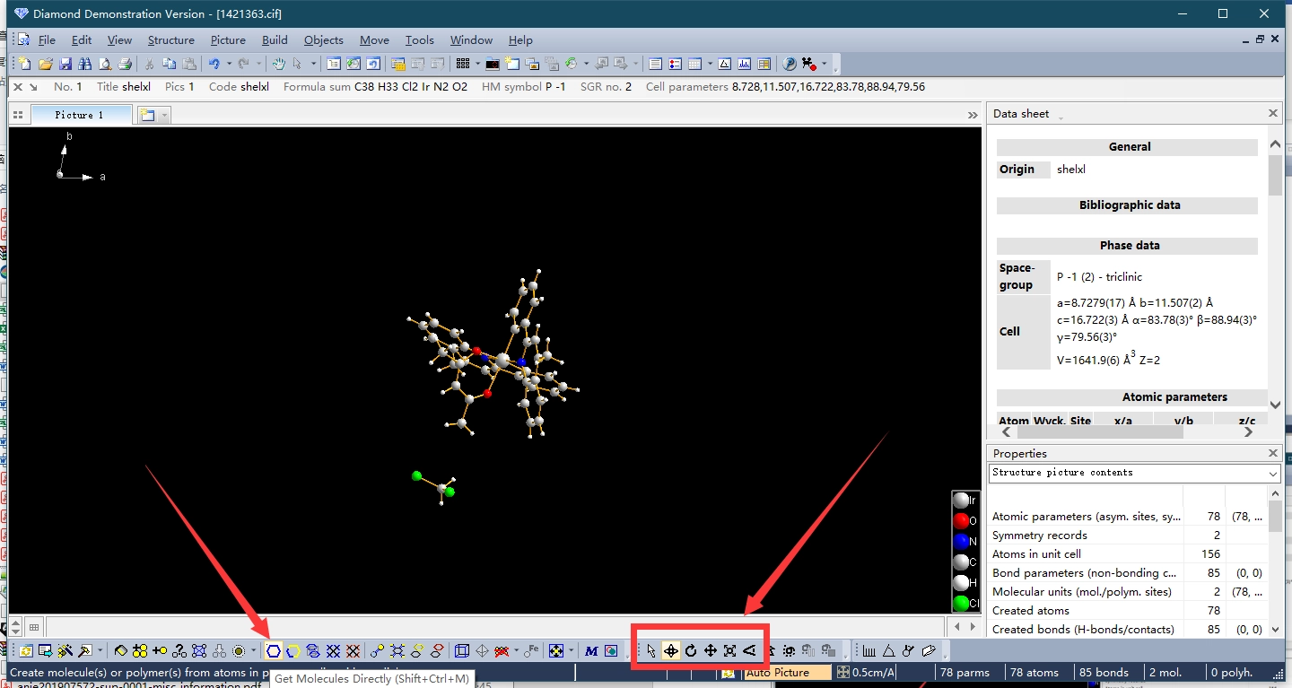Click the add atoms yellow cluster icon
The width and height of the screenshot is (1292, 688).
click(x=140, y=650)
